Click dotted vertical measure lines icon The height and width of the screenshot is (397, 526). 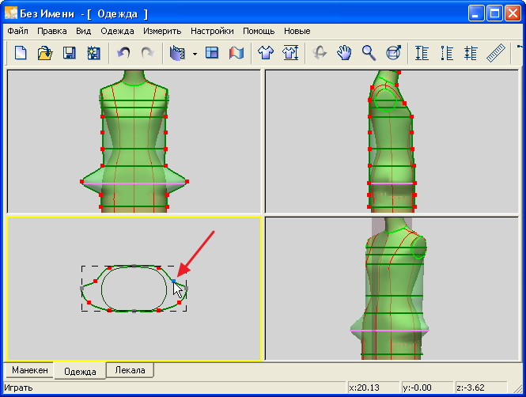446,53
